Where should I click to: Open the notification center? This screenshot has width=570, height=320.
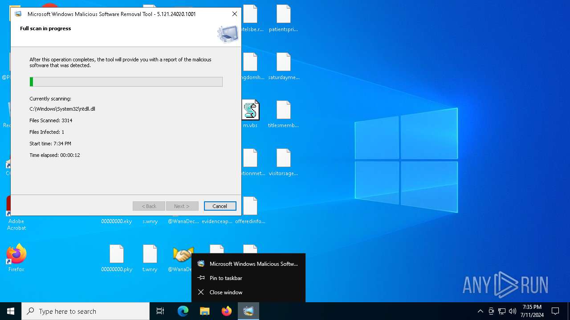555,311
